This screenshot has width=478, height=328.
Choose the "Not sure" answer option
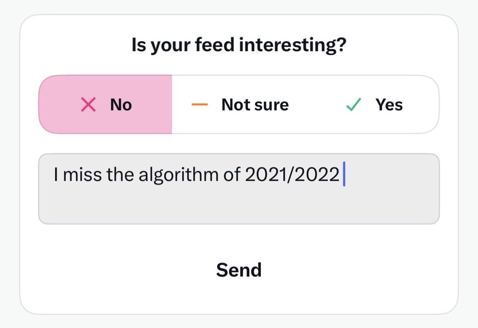point(239,104)
